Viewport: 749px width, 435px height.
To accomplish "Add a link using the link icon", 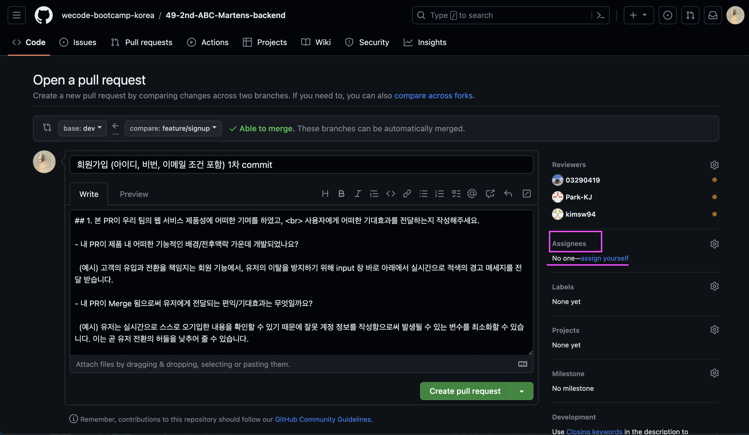I will click(x=407, y=194).
